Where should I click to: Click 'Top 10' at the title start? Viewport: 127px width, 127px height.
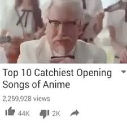17,73
